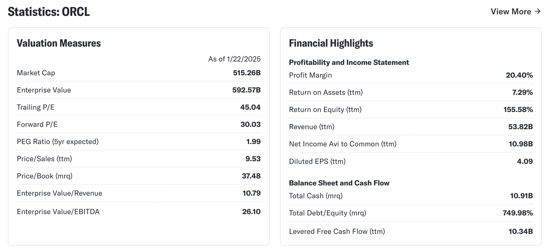The width and height of the screenshot is (546, 249).
Task: Select PEG Ratio value 1.99
Action: click(253, 142)
